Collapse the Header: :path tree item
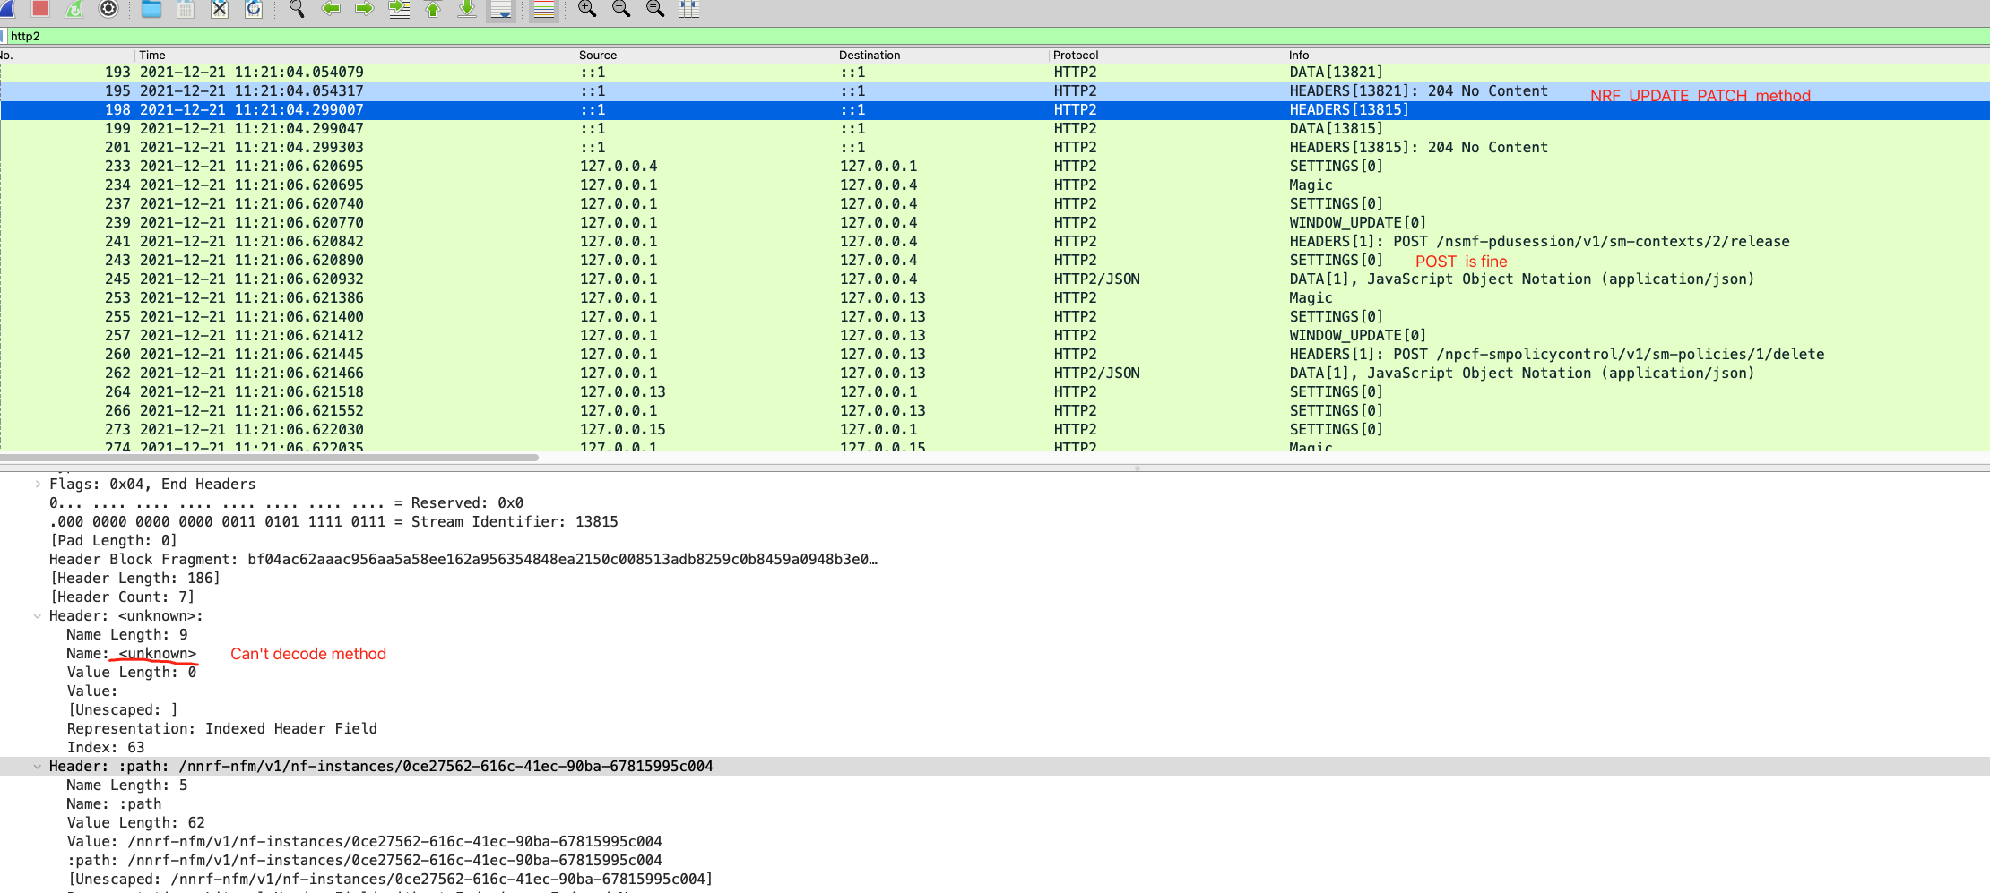This screenshot has height=893, width=1990. tap(37, 766)
